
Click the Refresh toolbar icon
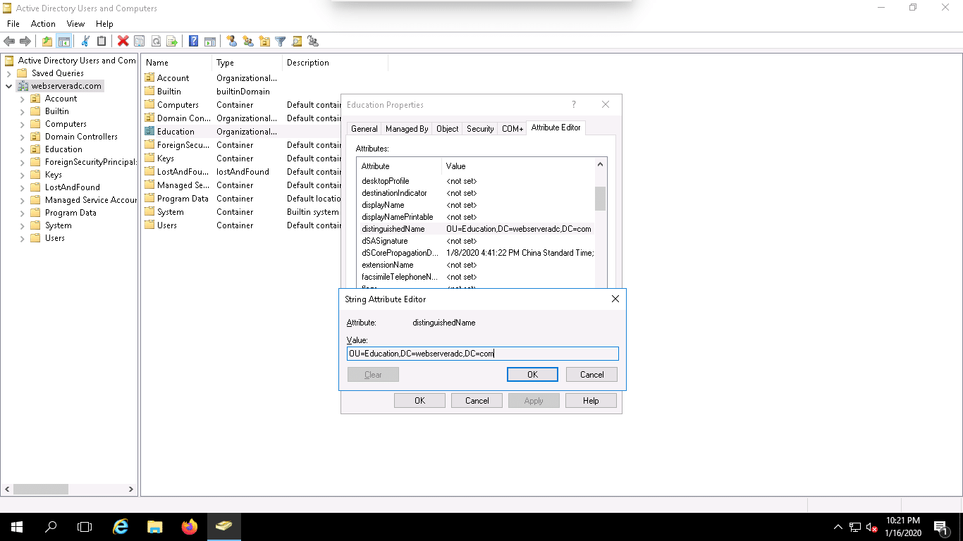[155, 42]
